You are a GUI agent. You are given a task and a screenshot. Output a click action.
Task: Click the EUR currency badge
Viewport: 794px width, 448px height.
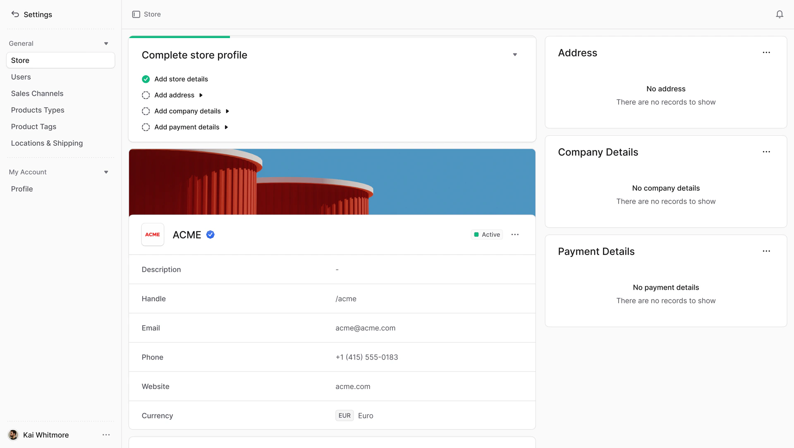coord(344,416)
